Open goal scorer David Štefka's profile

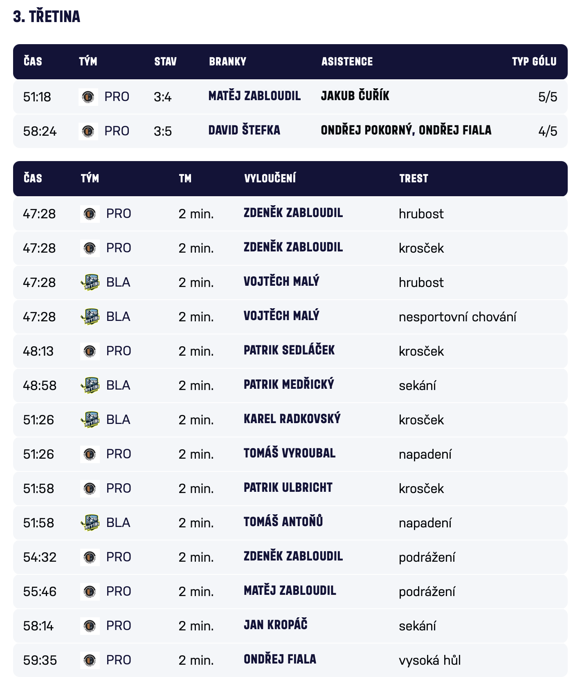[244, 130]
